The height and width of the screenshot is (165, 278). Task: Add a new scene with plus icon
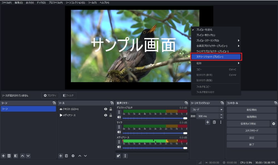(x=3, y=156)
